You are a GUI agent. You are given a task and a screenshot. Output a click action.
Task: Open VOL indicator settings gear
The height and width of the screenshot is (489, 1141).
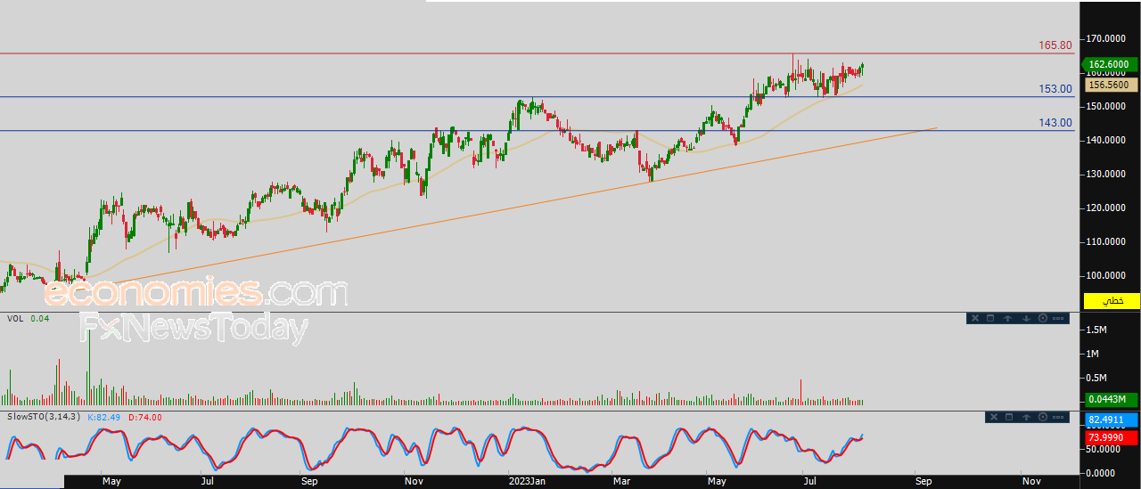1042,318
